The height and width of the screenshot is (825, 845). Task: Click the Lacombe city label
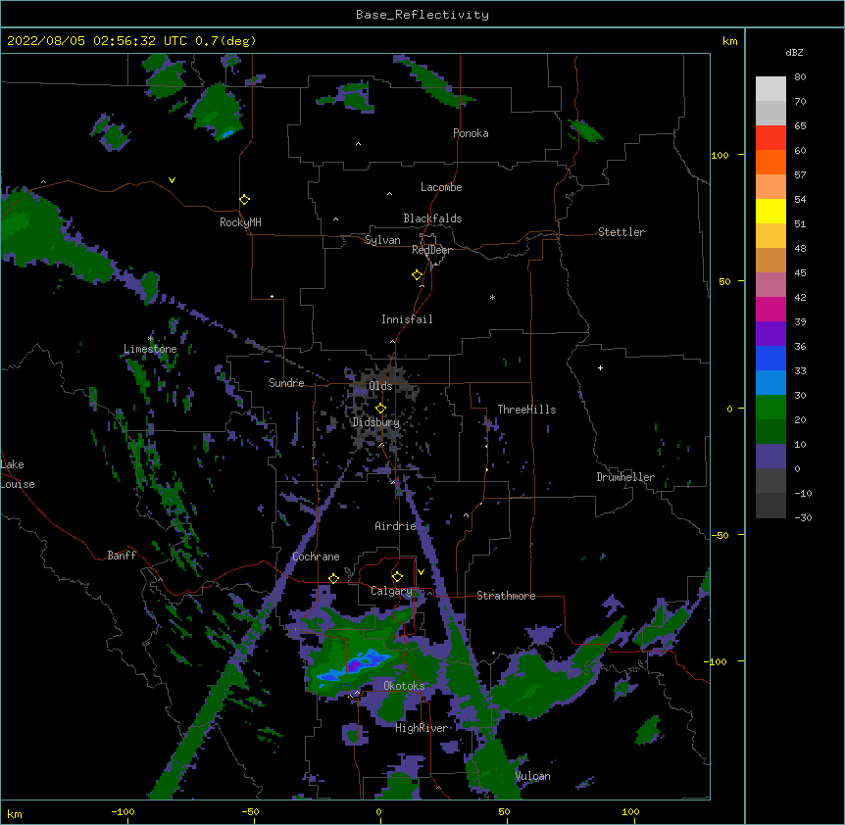coord(441,187)
